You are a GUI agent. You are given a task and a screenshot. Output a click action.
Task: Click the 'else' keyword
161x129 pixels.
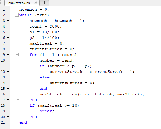coord(45,77)
